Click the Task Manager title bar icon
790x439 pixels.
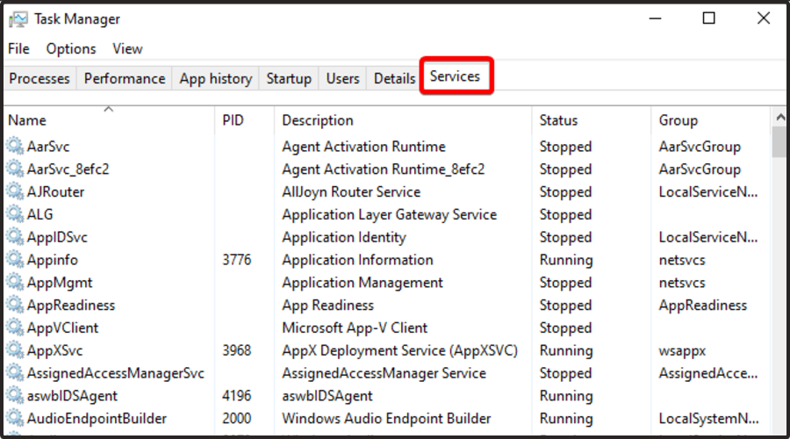(18, 19)
